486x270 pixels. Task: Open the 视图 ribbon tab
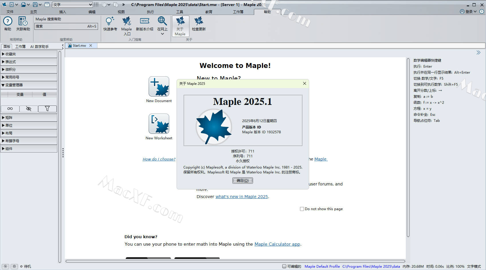click(x=121, y=12)
